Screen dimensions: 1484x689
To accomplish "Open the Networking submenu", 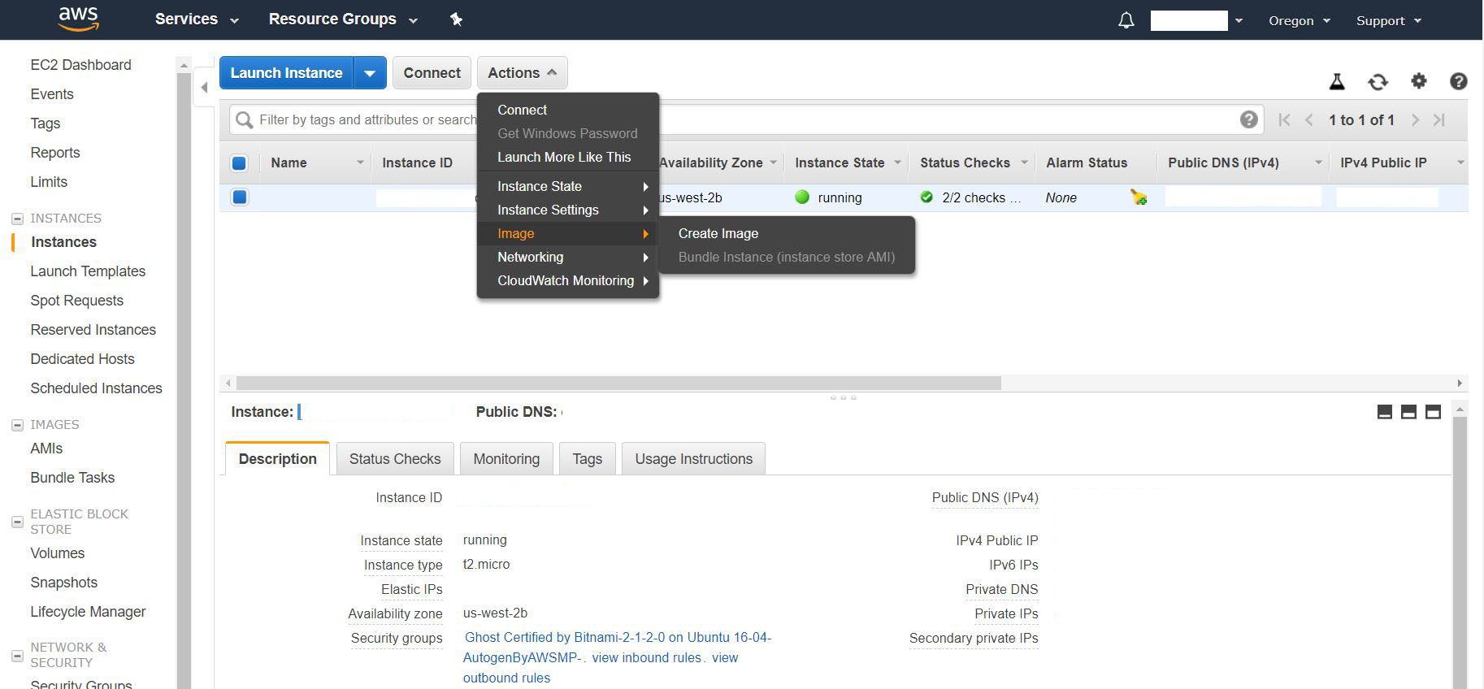I will (x=568, y=257).
